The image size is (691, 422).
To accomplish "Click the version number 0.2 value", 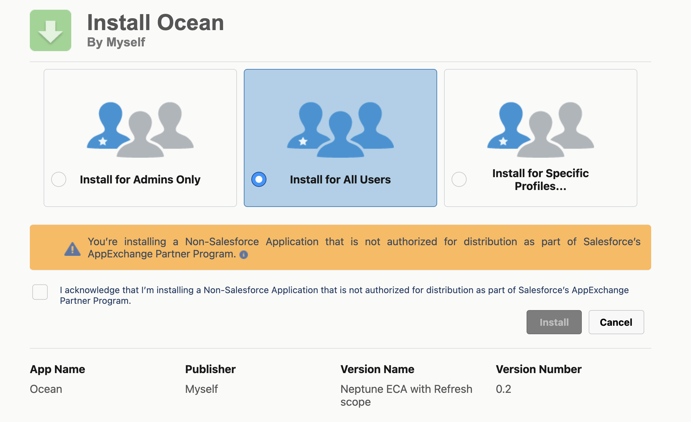I will (x=503, y=389).
